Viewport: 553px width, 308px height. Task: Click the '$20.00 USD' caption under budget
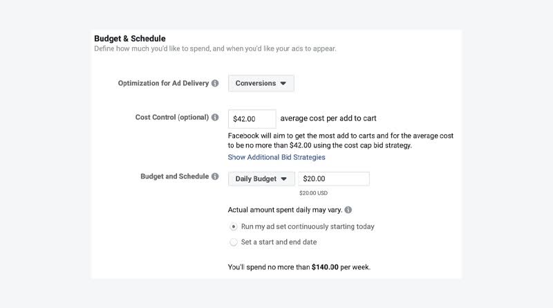[x=314, y=193]
